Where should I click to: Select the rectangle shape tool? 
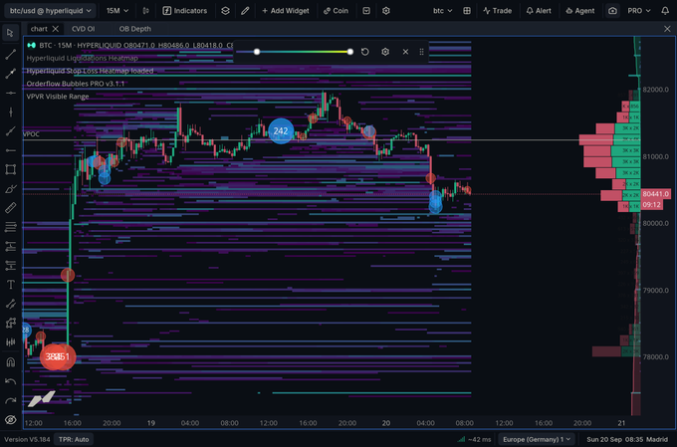click(x=10, y=169)
